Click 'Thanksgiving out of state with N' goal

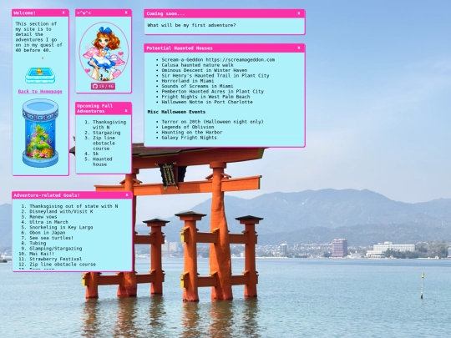point(73,206)
